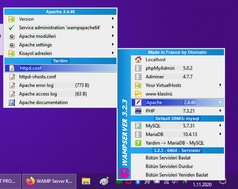Open the Version submenu folder icon
This screenshot has height=189, width=238.
[x=12, y=19]
